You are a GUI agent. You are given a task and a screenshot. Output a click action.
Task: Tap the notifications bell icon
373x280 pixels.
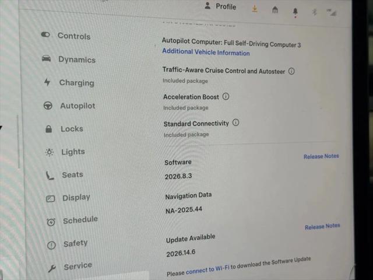(295, 12)
